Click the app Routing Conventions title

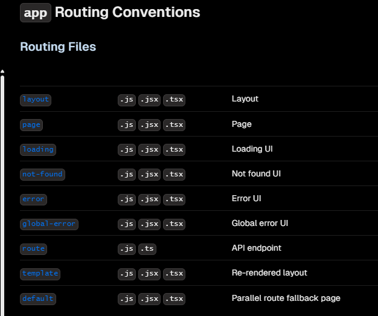click(x=110, y=12)
